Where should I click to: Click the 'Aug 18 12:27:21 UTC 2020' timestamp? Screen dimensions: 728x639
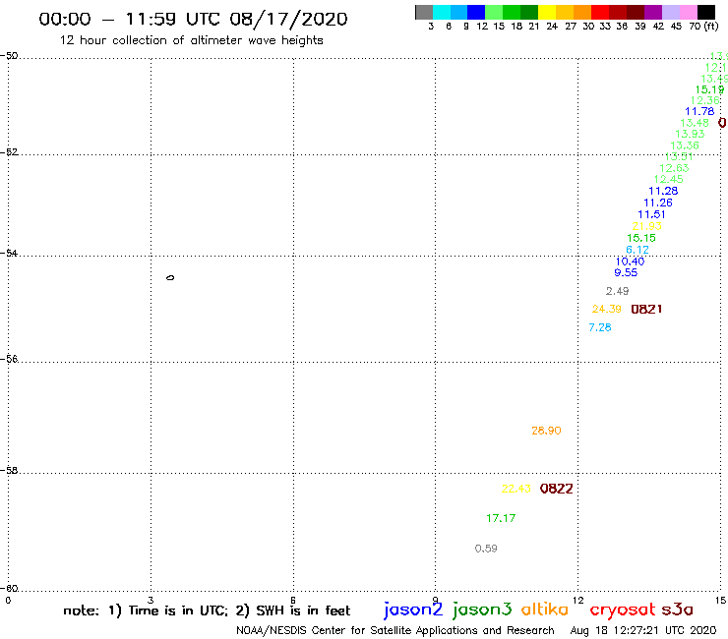tap(643, 630)
